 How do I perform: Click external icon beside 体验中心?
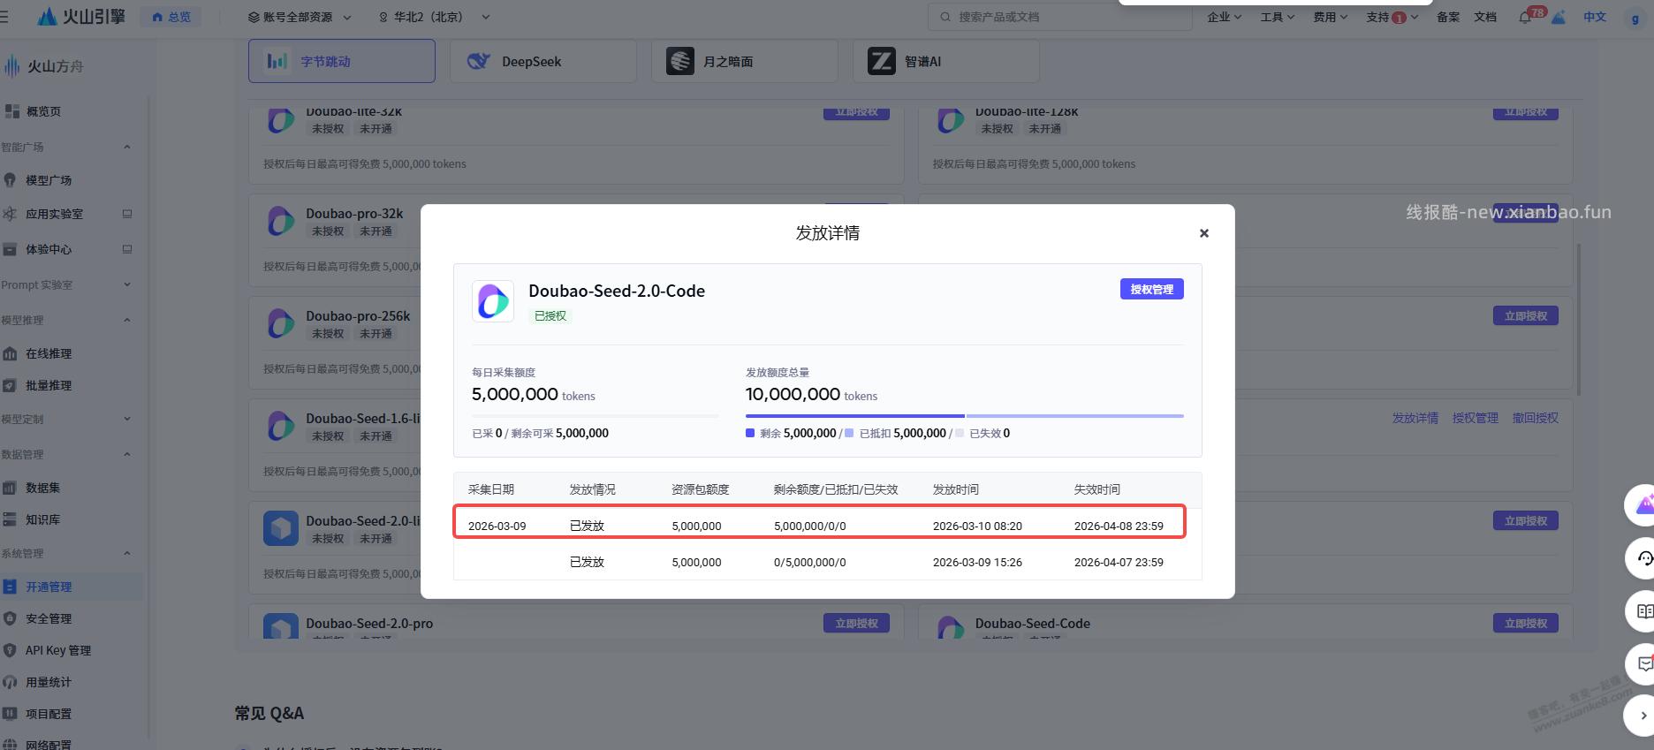126,249
